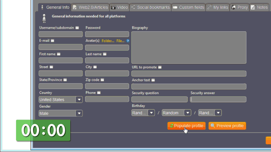Viewport: 271px width, 152px height.
Task: Focus the Last name field
Action: 107,60
